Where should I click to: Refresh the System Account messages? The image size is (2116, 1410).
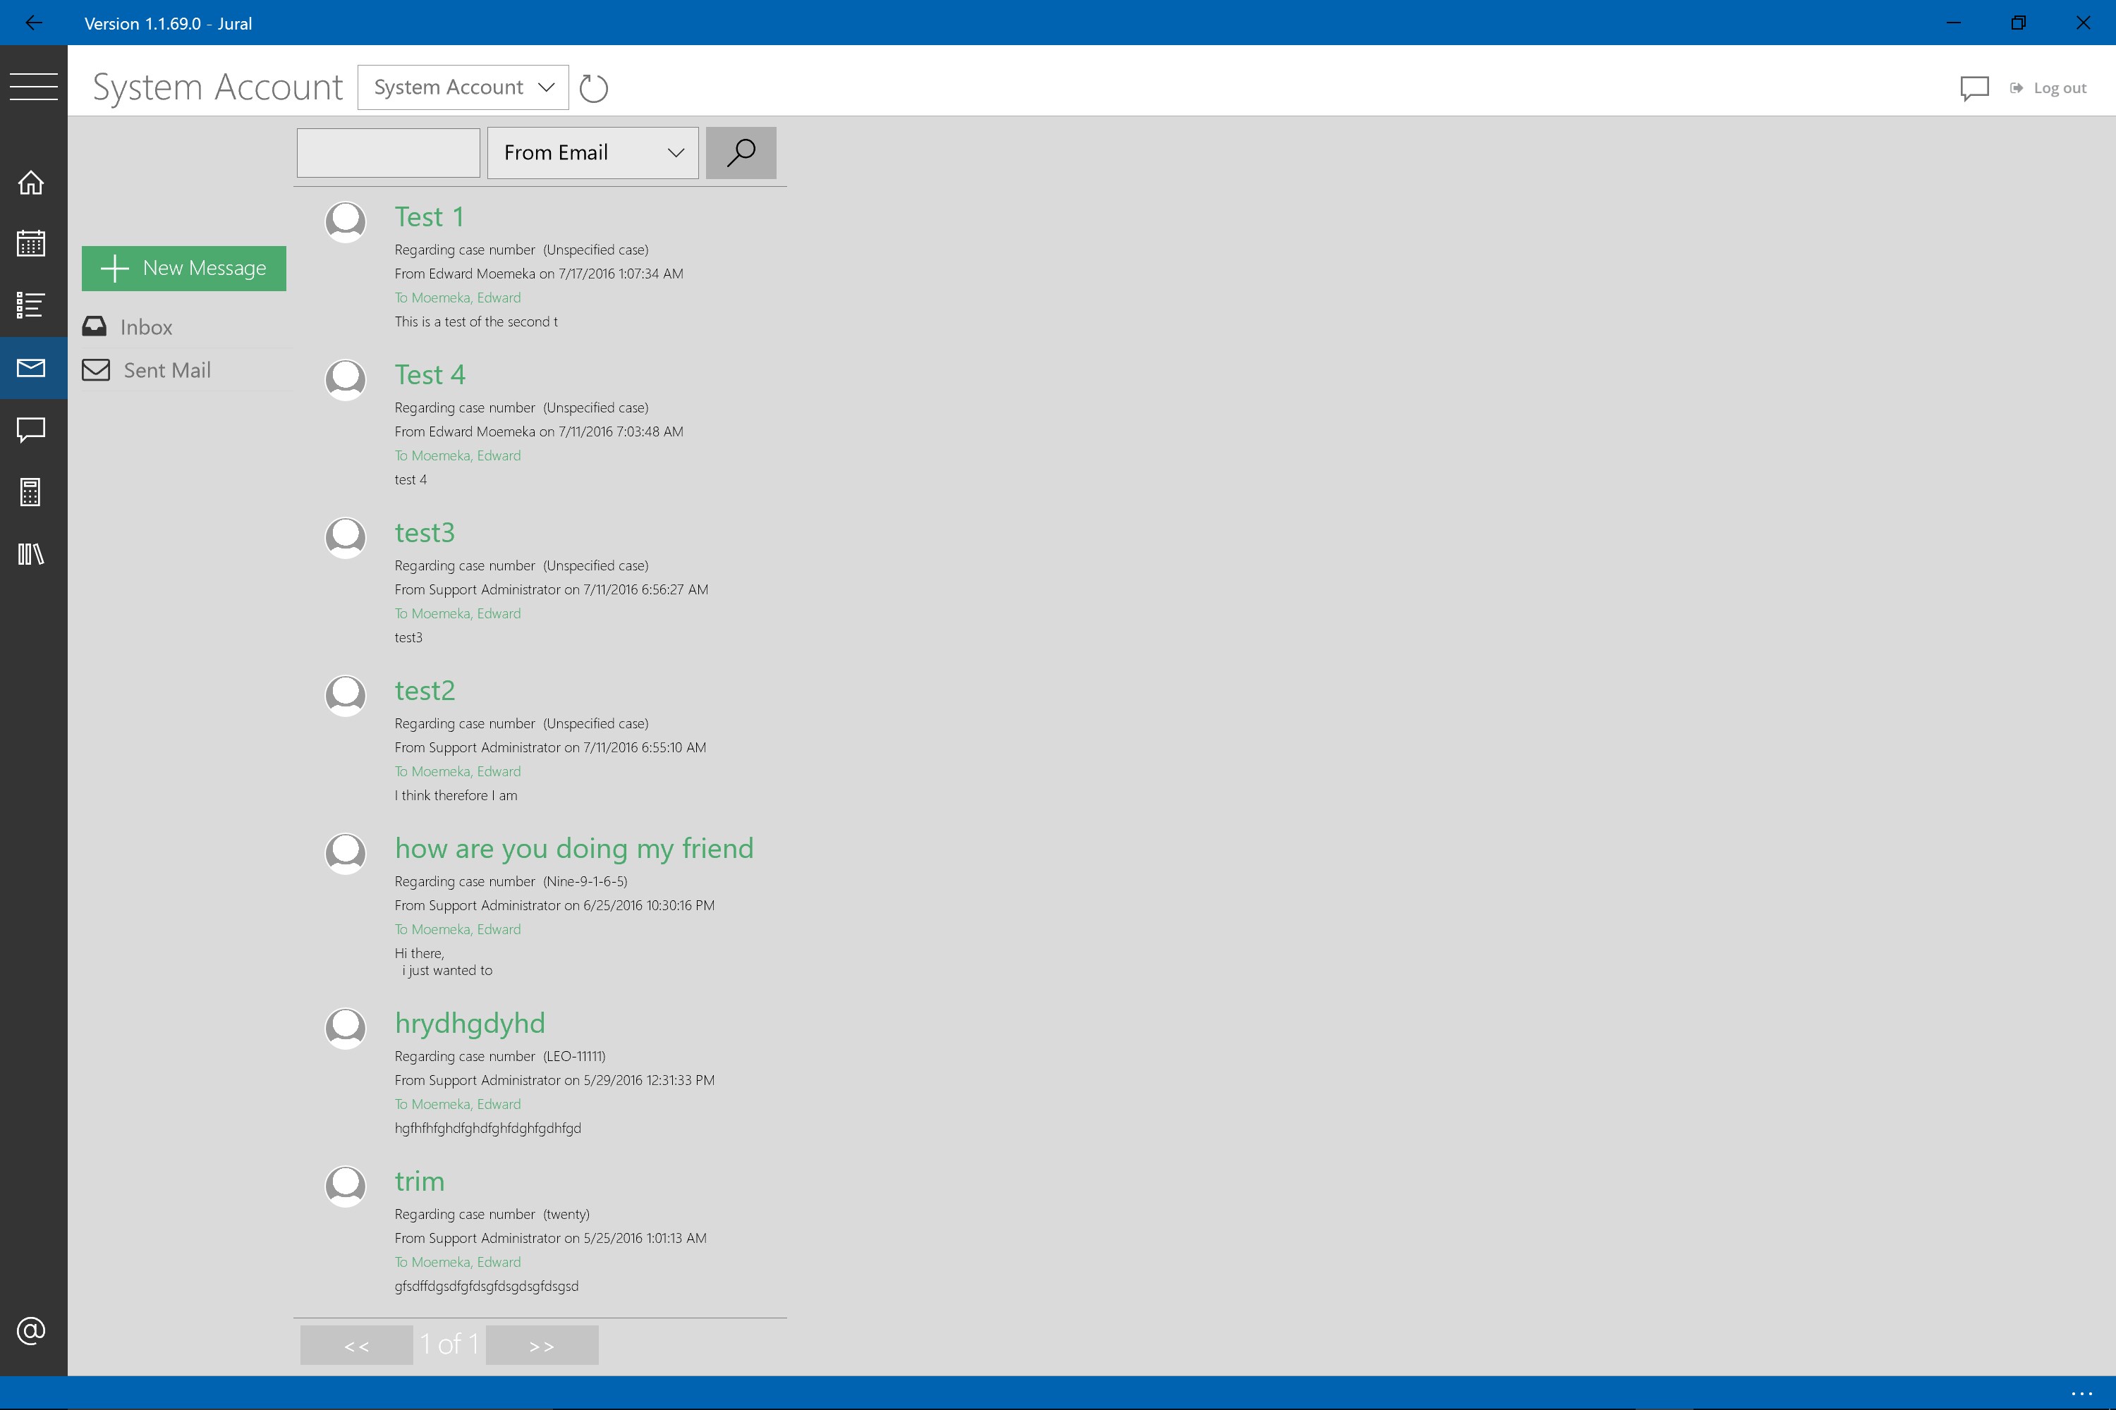point(594,88)
